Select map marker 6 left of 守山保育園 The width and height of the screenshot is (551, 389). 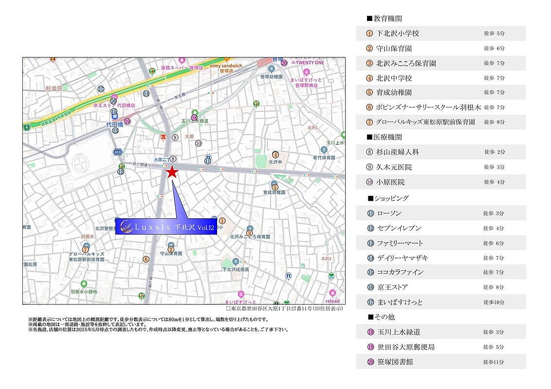coord(146,259)
